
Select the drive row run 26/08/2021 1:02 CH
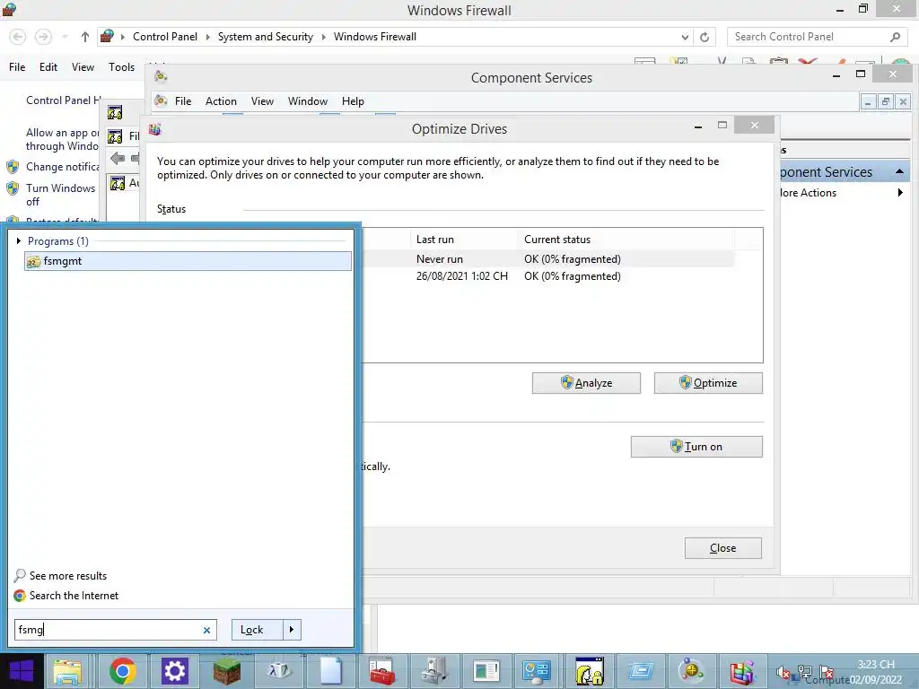pos(547,276)
